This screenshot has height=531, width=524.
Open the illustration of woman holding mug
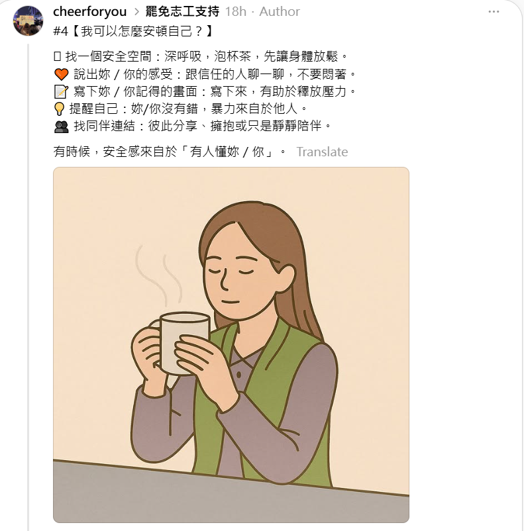[x=231, y=345]
